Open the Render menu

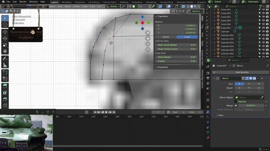coord(23,2)
